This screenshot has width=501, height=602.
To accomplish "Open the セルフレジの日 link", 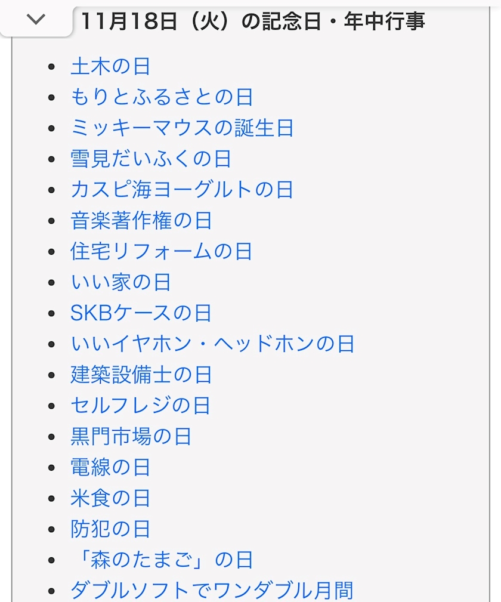I will (141, 406).
